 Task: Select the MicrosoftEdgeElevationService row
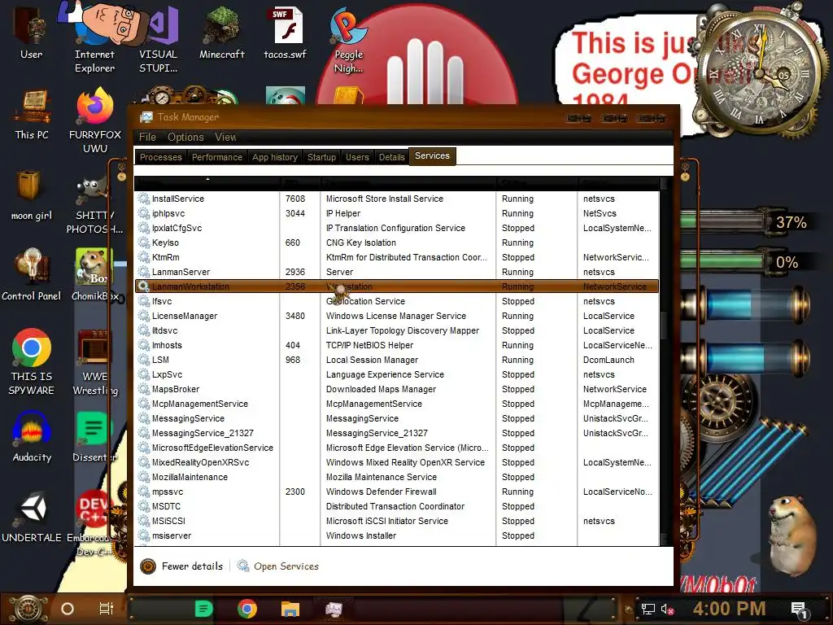click(397, 448)
